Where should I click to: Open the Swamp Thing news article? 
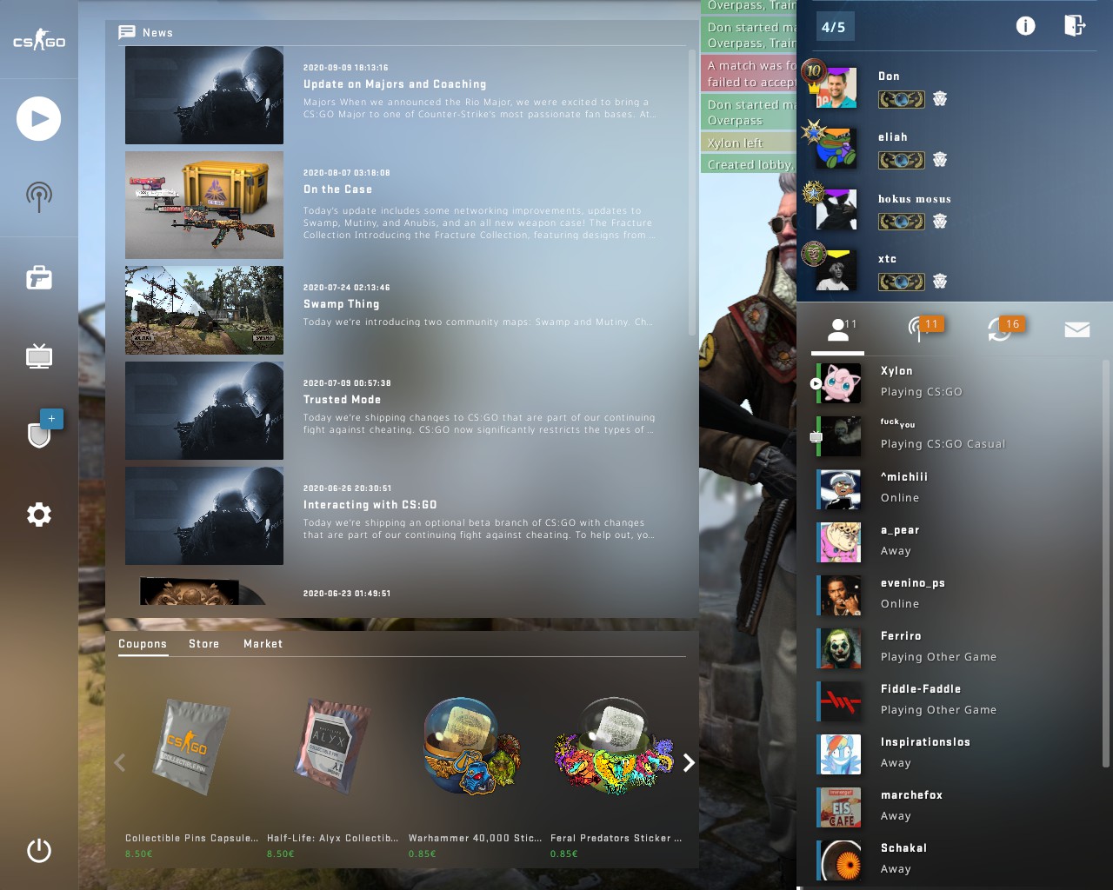(x=341, y=304)
